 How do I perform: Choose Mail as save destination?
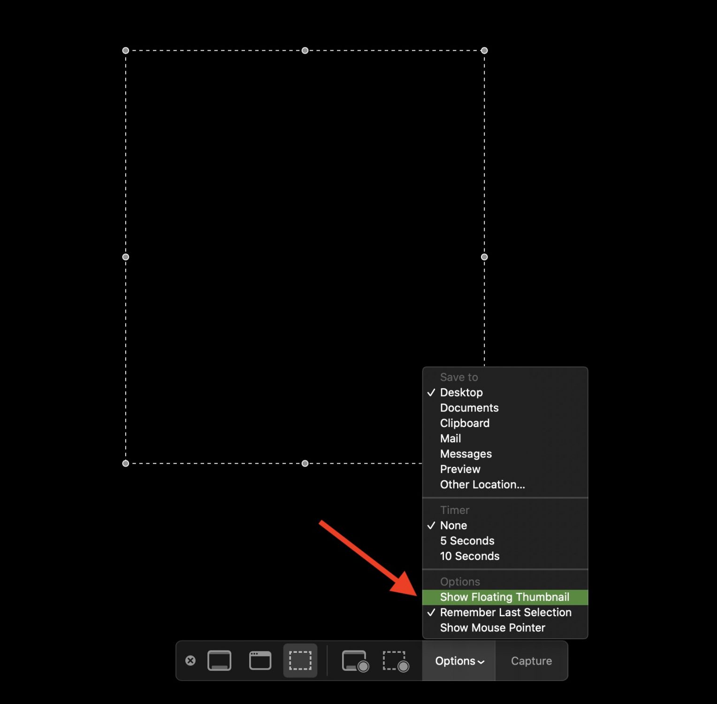450,438
